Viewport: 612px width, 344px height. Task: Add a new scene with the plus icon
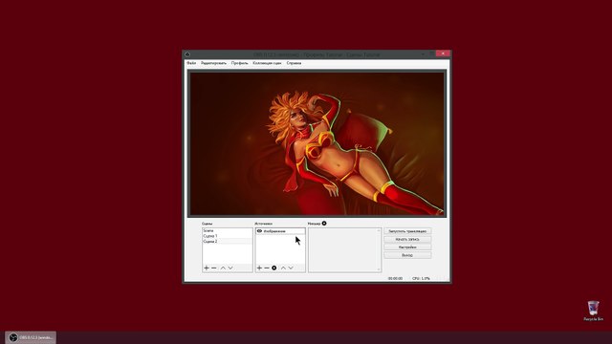[x=207, y=268]
